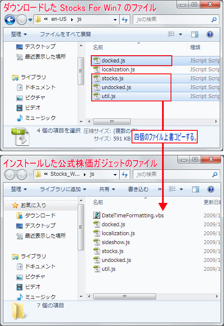The height and width of the screenshot is (326, 224).
Task: Click search magnifier in lower window
Action: pyautogui.click(x=215, y=174)
